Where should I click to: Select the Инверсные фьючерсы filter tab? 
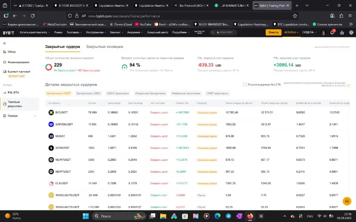[x=186, y=93]
